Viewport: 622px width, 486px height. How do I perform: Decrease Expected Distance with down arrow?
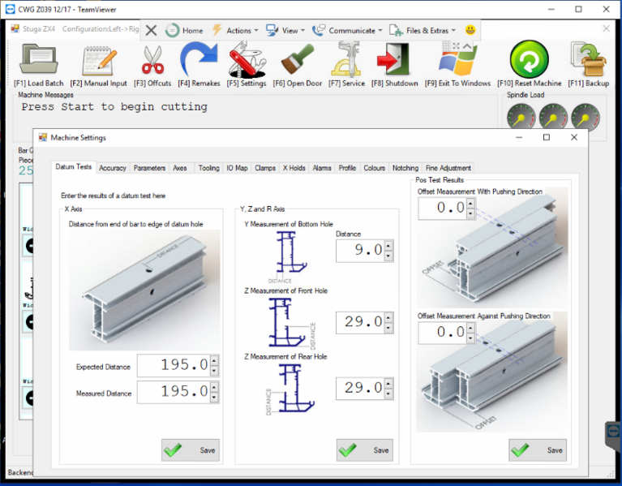(214, 371)
